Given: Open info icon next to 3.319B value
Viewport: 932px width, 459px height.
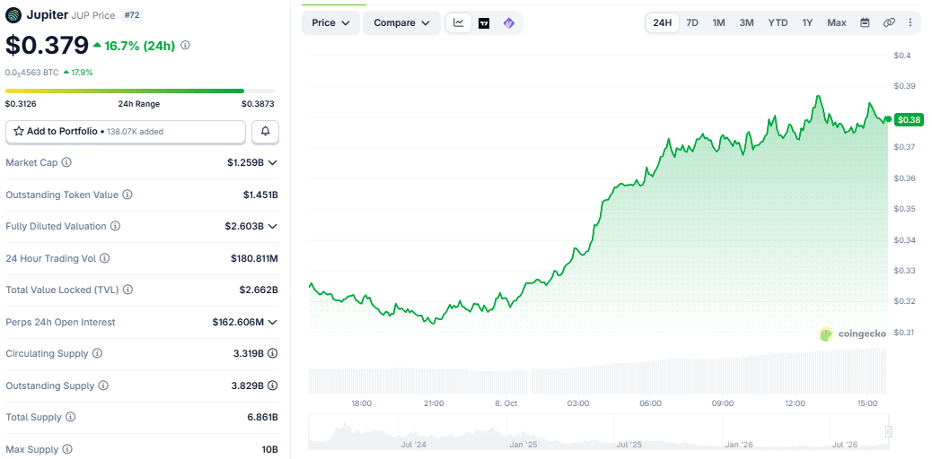Looking at the screenshot, I should 273,353.
